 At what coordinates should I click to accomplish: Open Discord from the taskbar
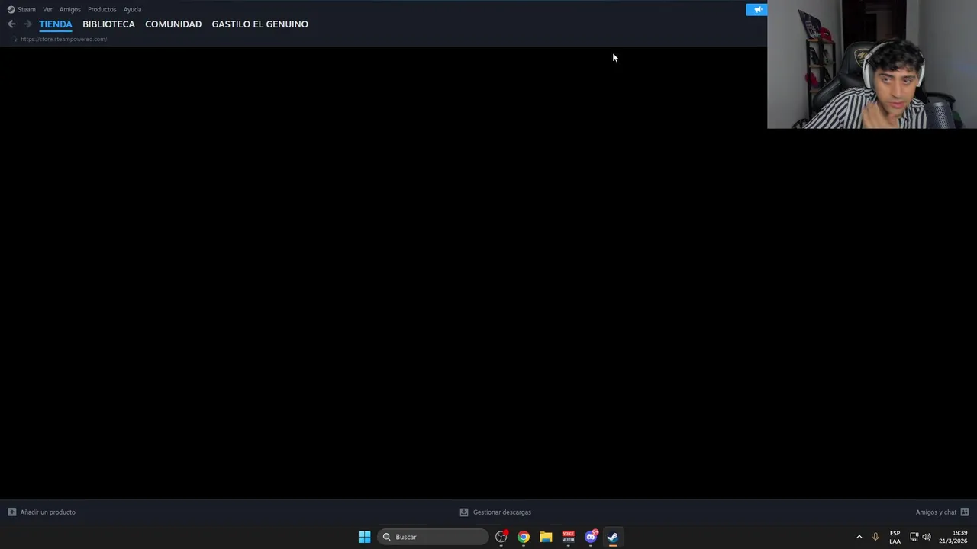pyautogui.click(x=591, y=537)
